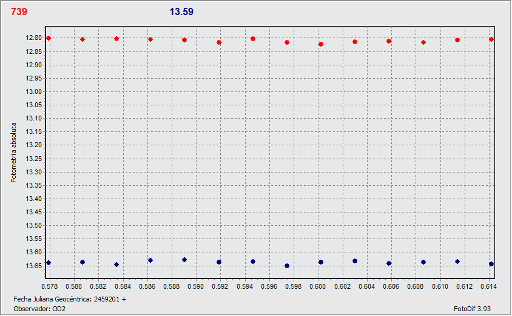Click x-axis label 0.614

point(489,286)
